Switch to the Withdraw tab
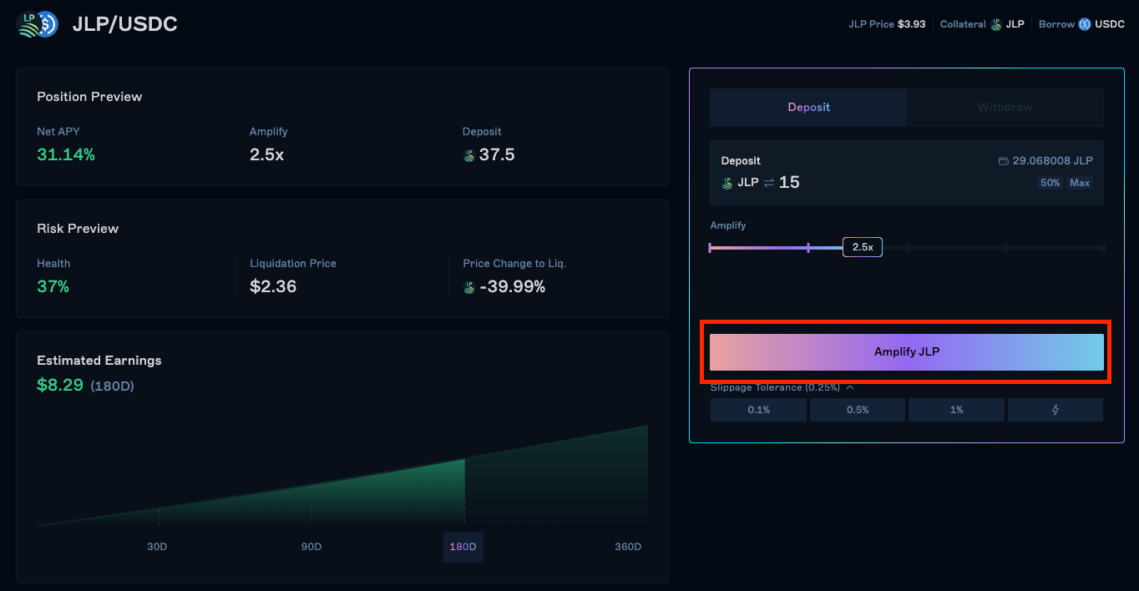 pos(1005,108)
